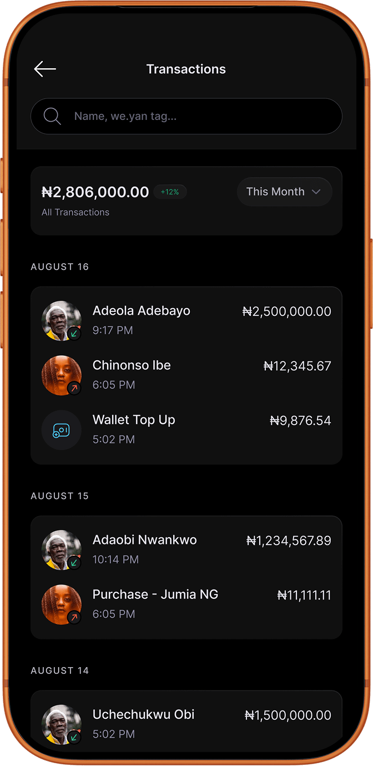Open the Adaobi Nwankwo transaction name
The image size is (373, 766).
(144, 540)
